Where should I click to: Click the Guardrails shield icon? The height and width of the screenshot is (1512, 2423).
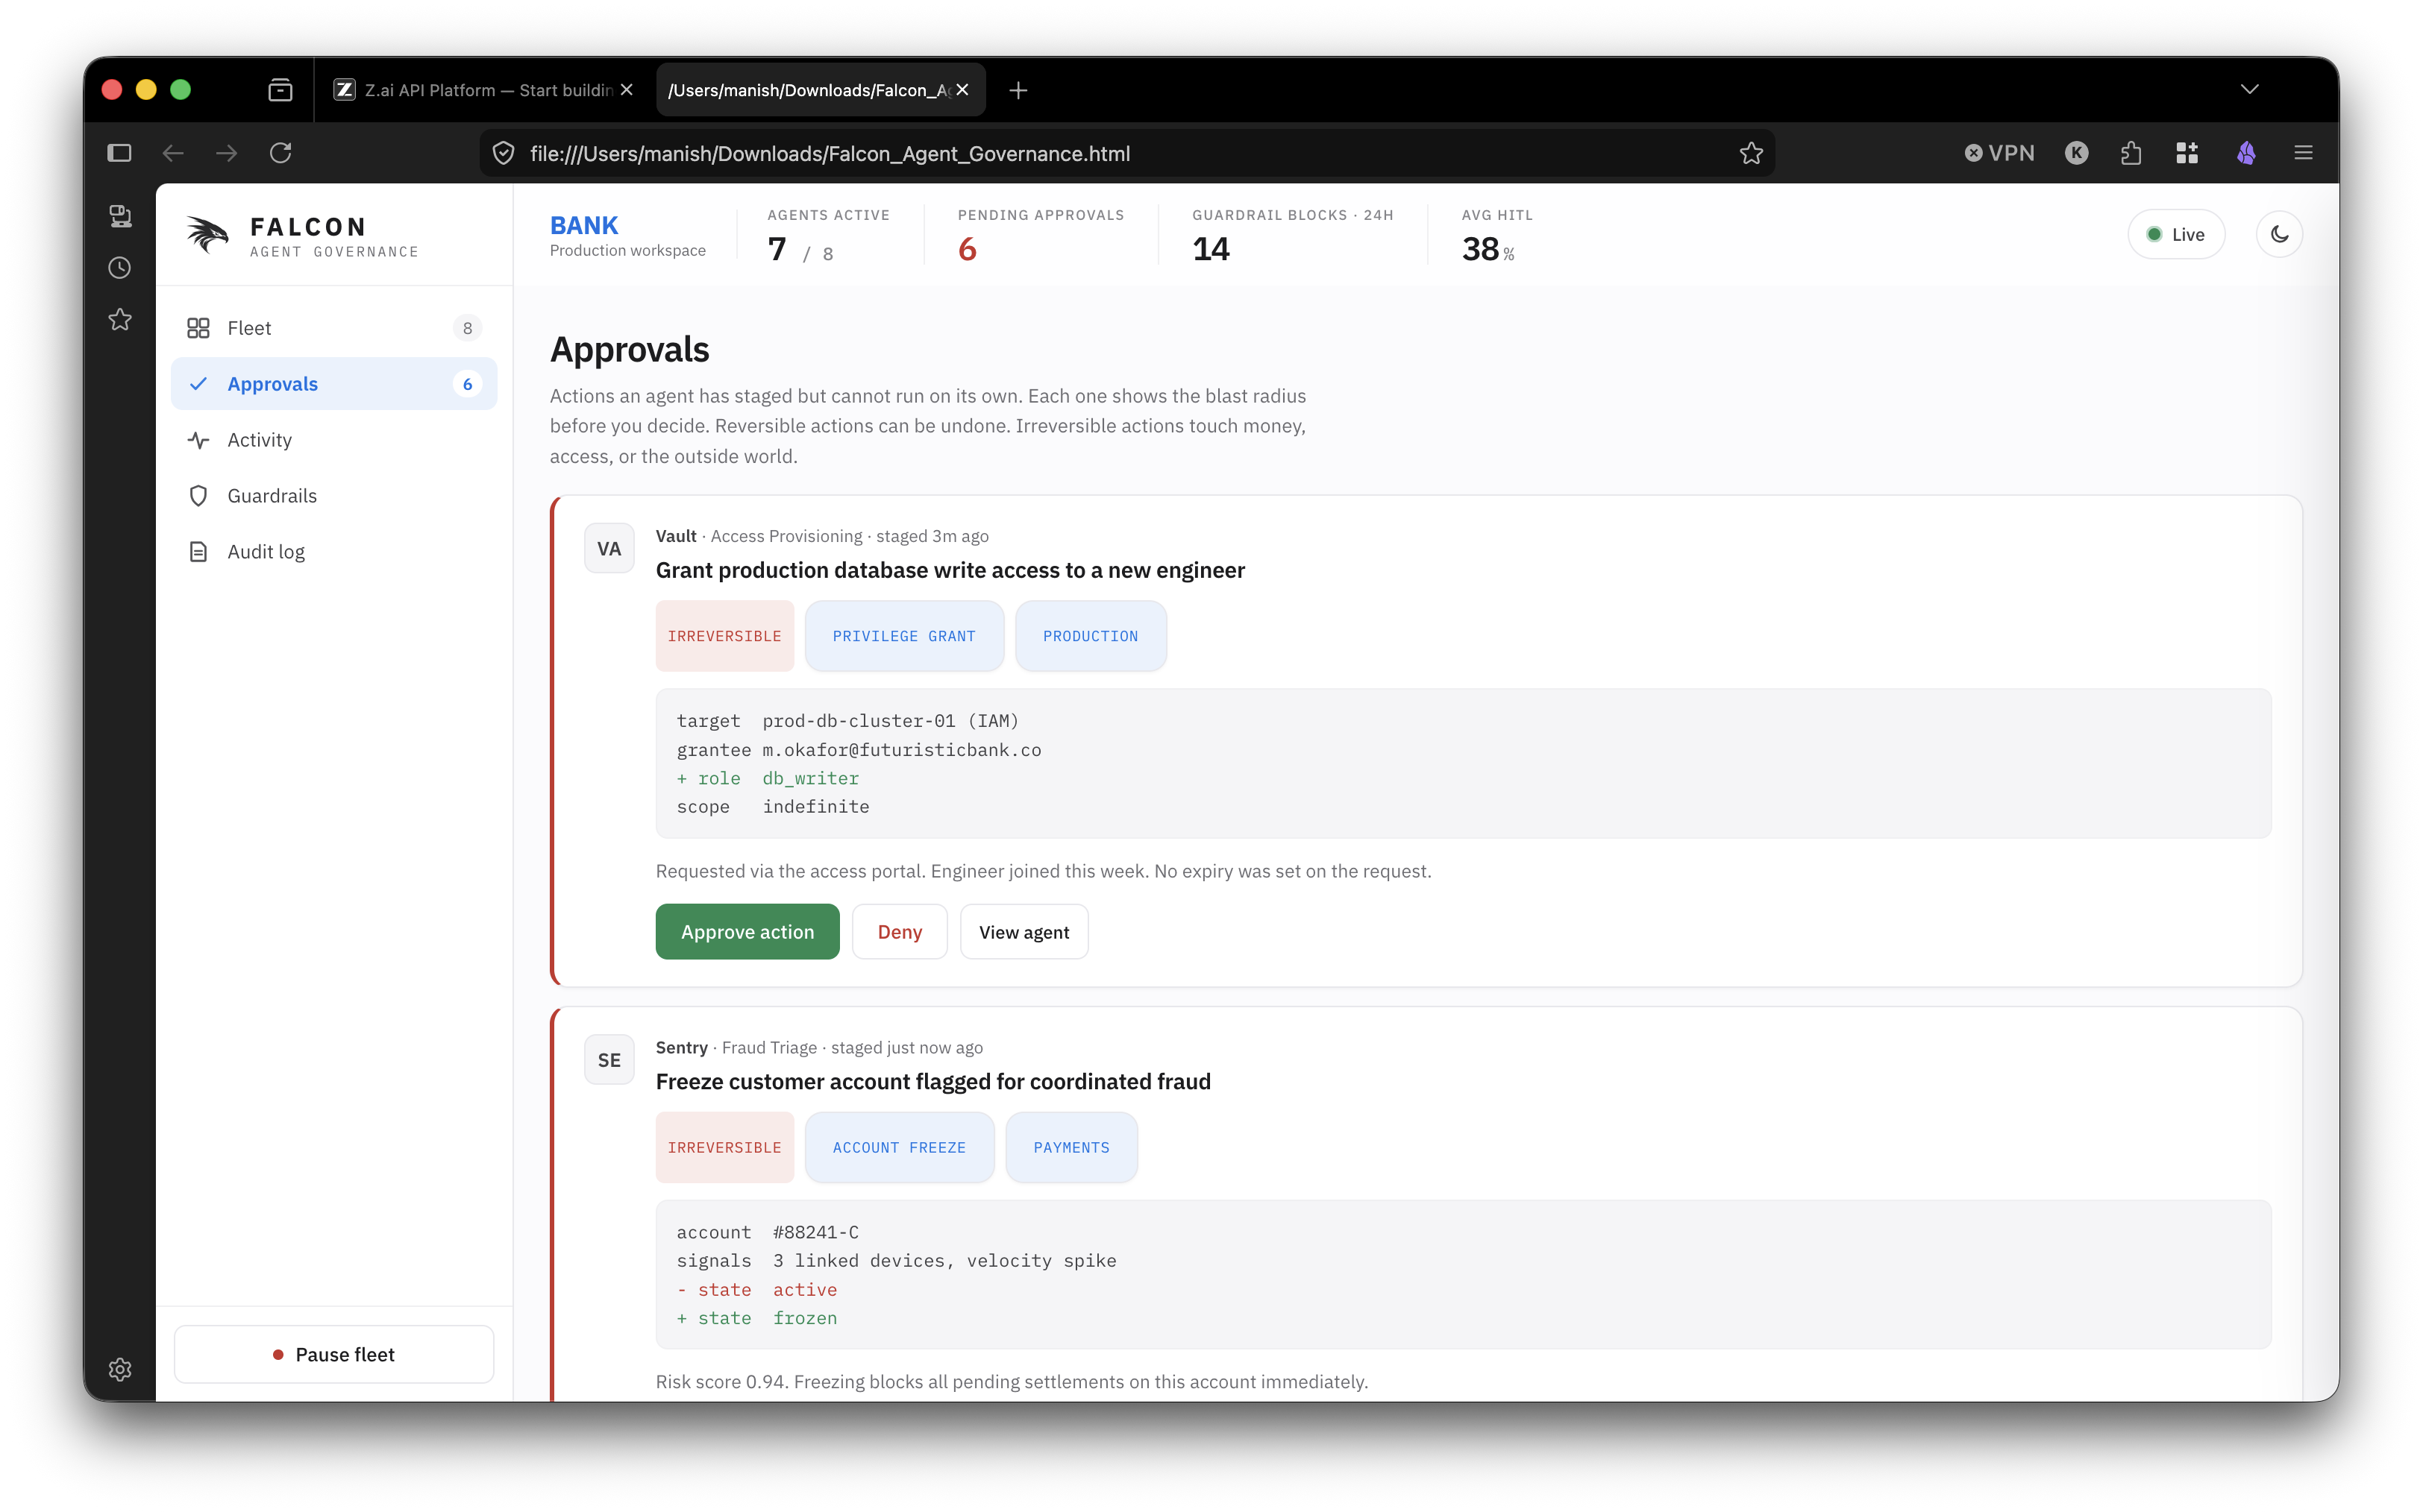[x=198, y=496]
